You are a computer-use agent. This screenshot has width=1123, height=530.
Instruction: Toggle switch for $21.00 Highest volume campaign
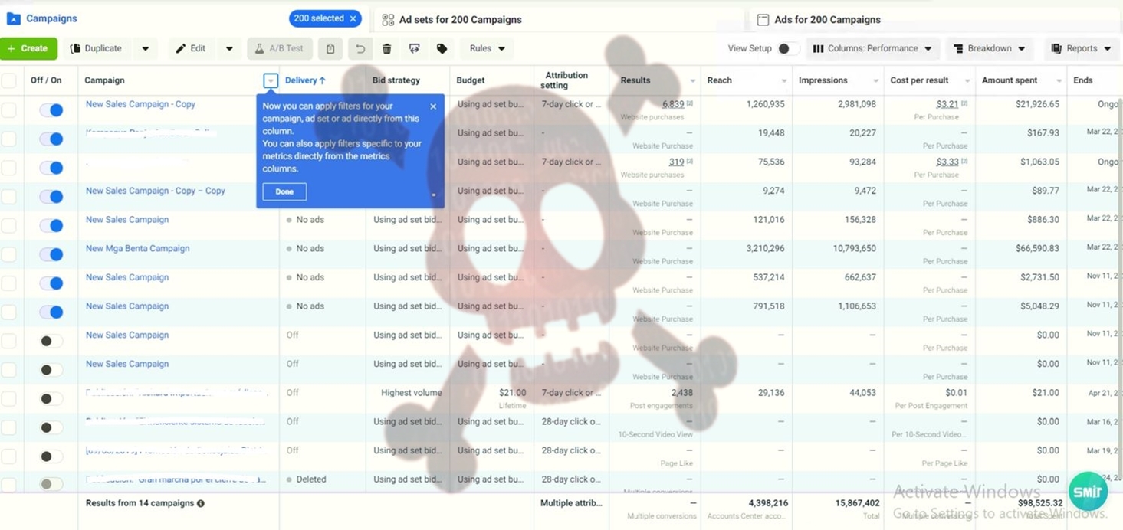(51, 398)
